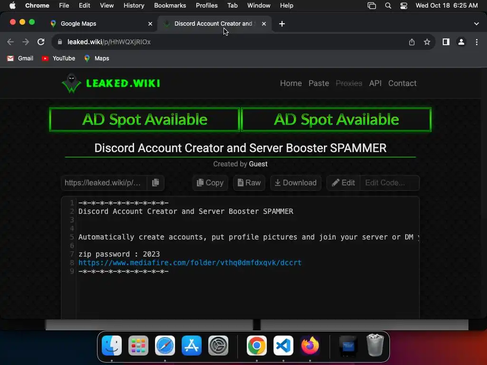
Task: Open the Window menu
Action: pyautogui.click(x=259, y=6)
